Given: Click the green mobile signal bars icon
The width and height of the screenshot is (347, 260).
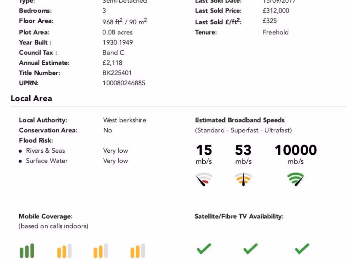Looking at the screenshot, I should (27, 251).
